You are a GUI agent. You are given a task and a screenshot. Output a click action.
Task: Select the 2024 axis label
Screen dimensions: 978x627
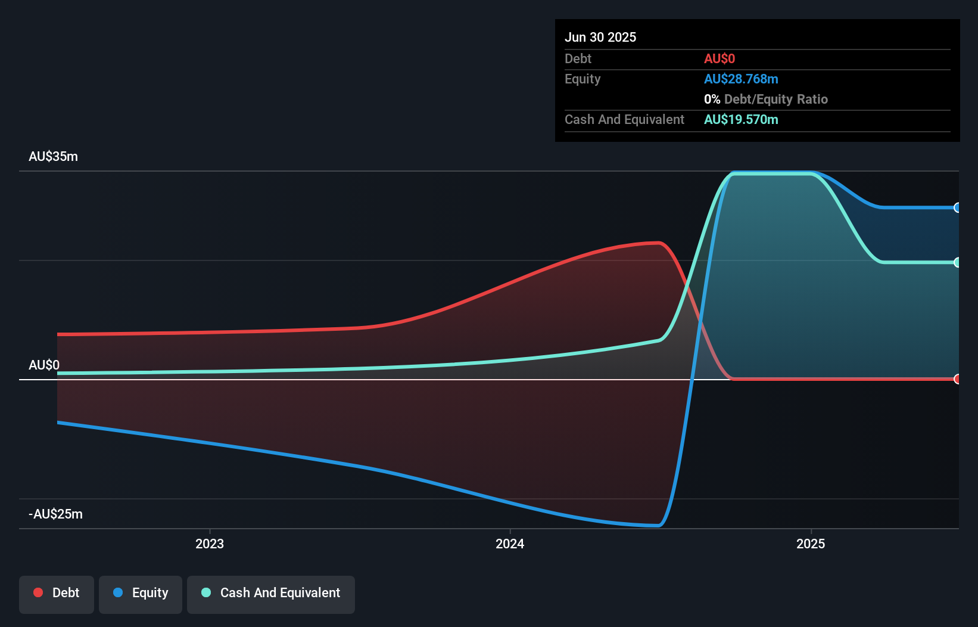(510, 544)
